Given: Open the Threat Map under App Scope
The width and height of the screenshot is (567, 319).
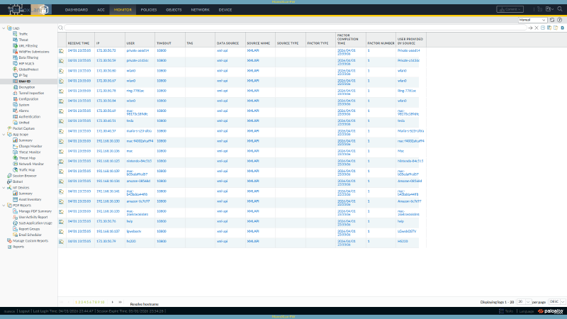Looking at the screenshot, I should 27,158.
